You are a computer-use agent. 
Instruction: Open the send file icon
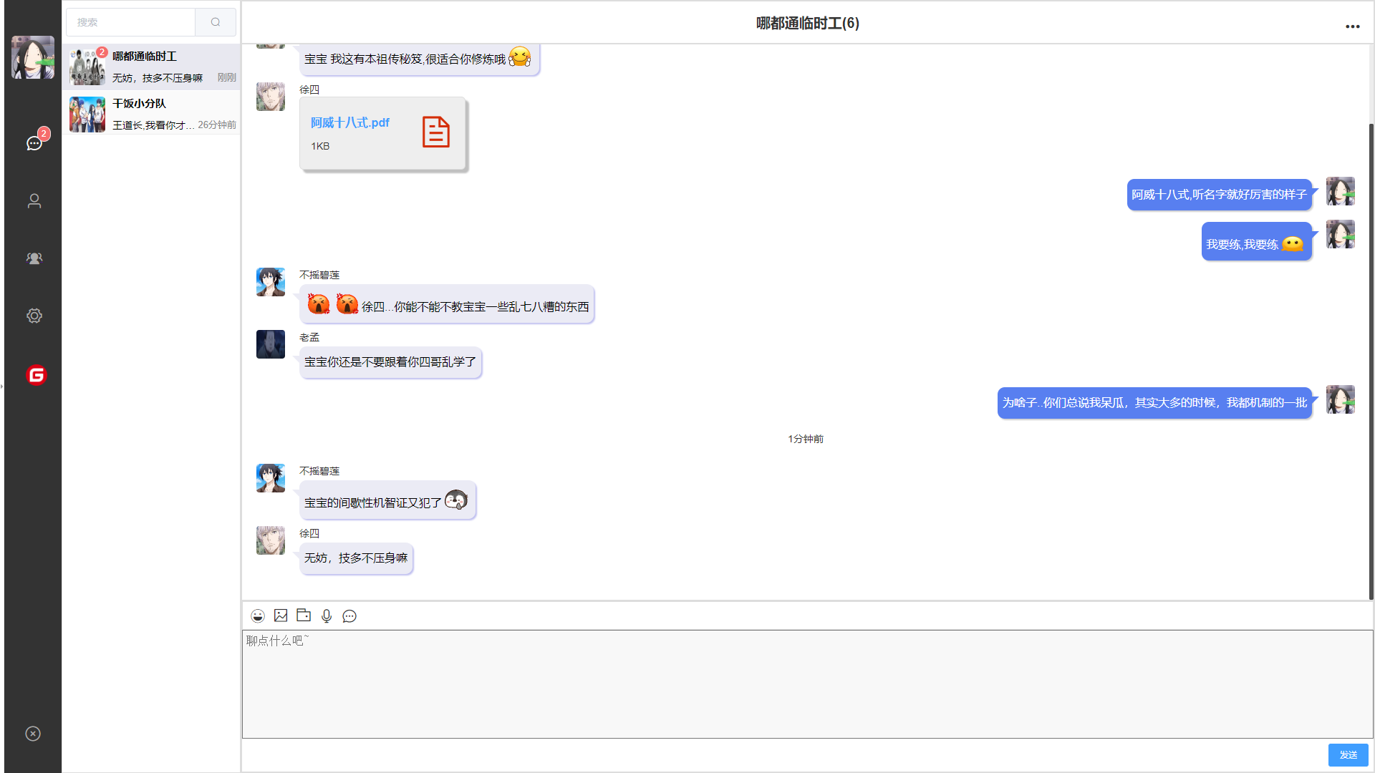tap(303, 616)
